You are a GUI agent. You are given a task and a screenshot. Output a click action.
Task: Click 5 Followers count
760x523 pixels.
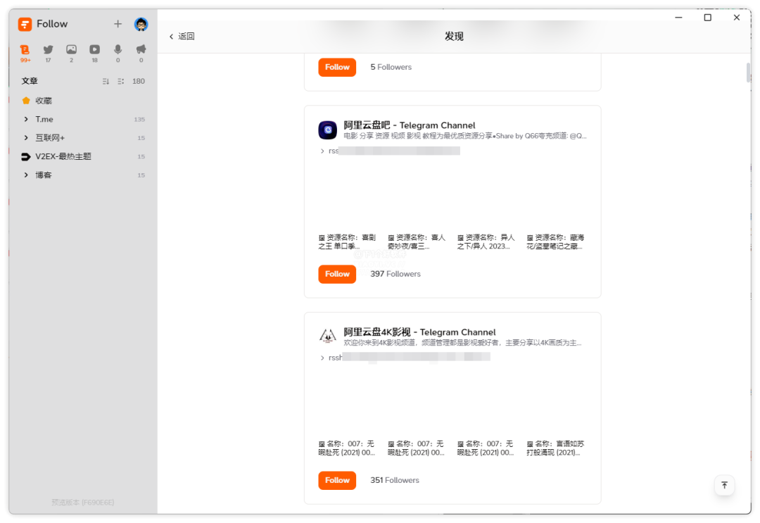pyautogui.click(x=391, y=67)
